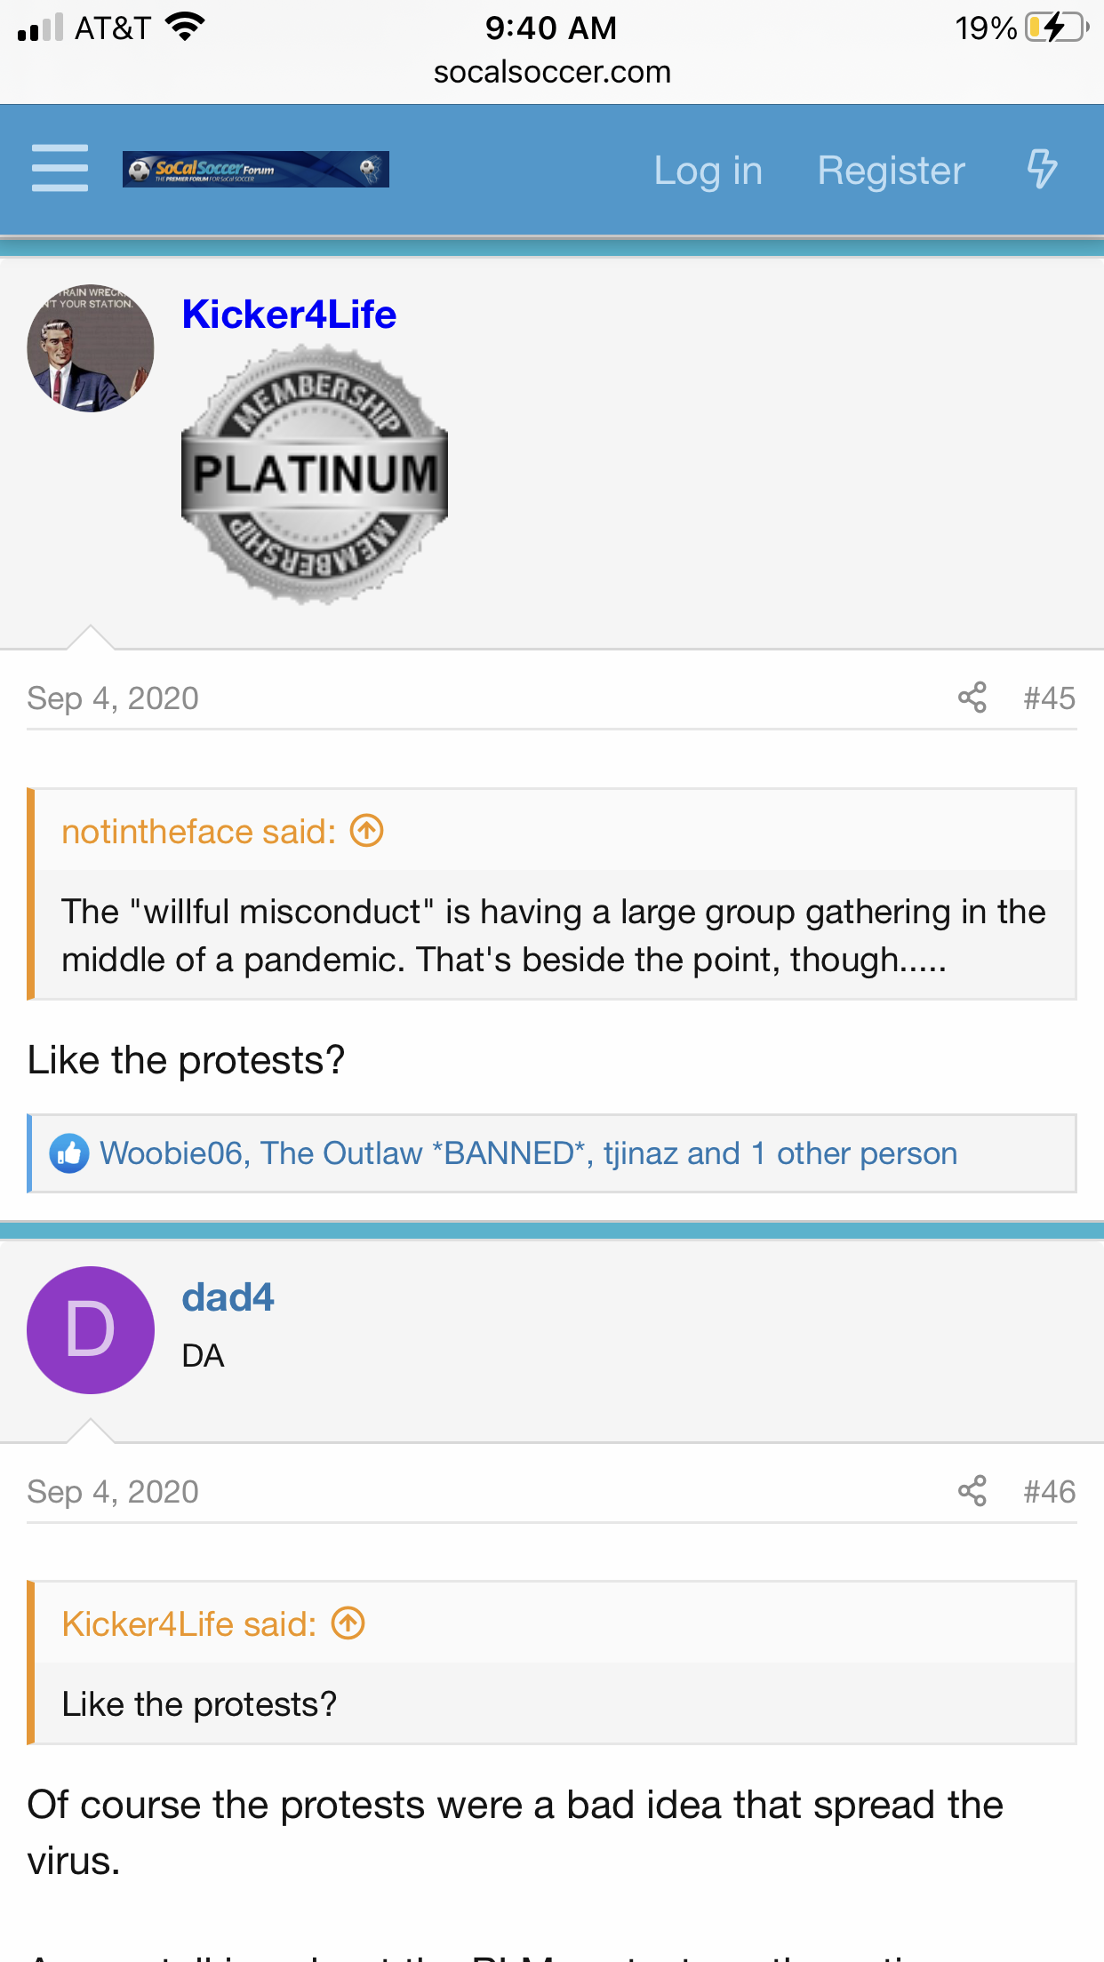Viewport: 1104px width, 1962px height.
Task: Tap the socalsoccer.com address bar
Action: coord(552,72)
